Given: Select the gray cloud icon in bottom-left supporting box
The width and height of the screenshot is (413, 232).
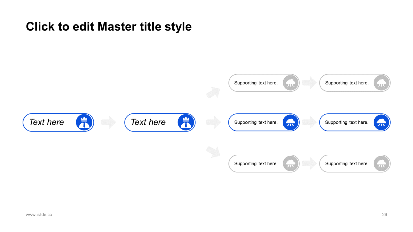Looking at the screenshot, I should (x=291, y=164).
